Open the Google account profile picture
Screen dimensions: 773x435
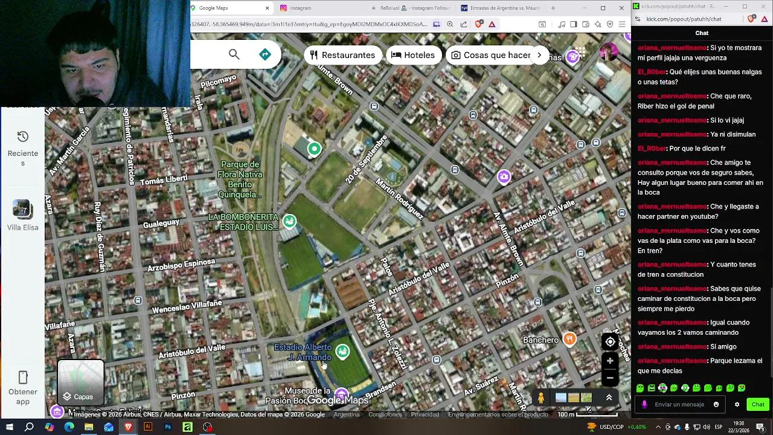coord(609,53)
